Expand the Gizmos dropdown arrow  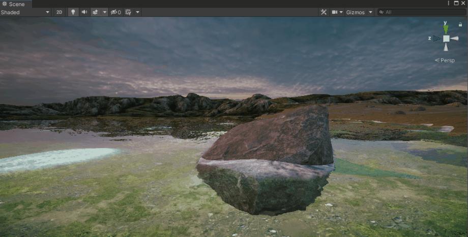coord(370,12)
